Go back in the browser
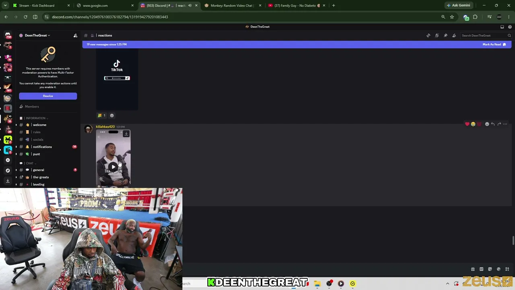Screen dimensions: 515x290 pos(6,17)
